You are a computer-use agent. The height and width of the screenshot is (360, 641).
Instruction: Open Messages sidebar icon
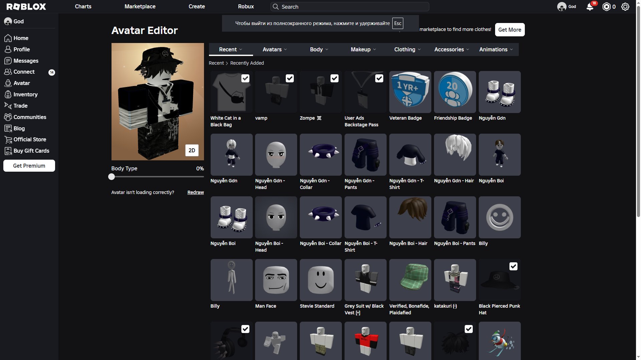[8, 61]
